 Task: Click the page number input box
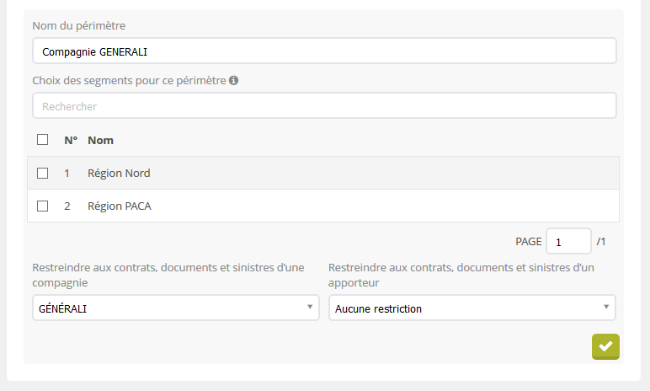[568, 242]
